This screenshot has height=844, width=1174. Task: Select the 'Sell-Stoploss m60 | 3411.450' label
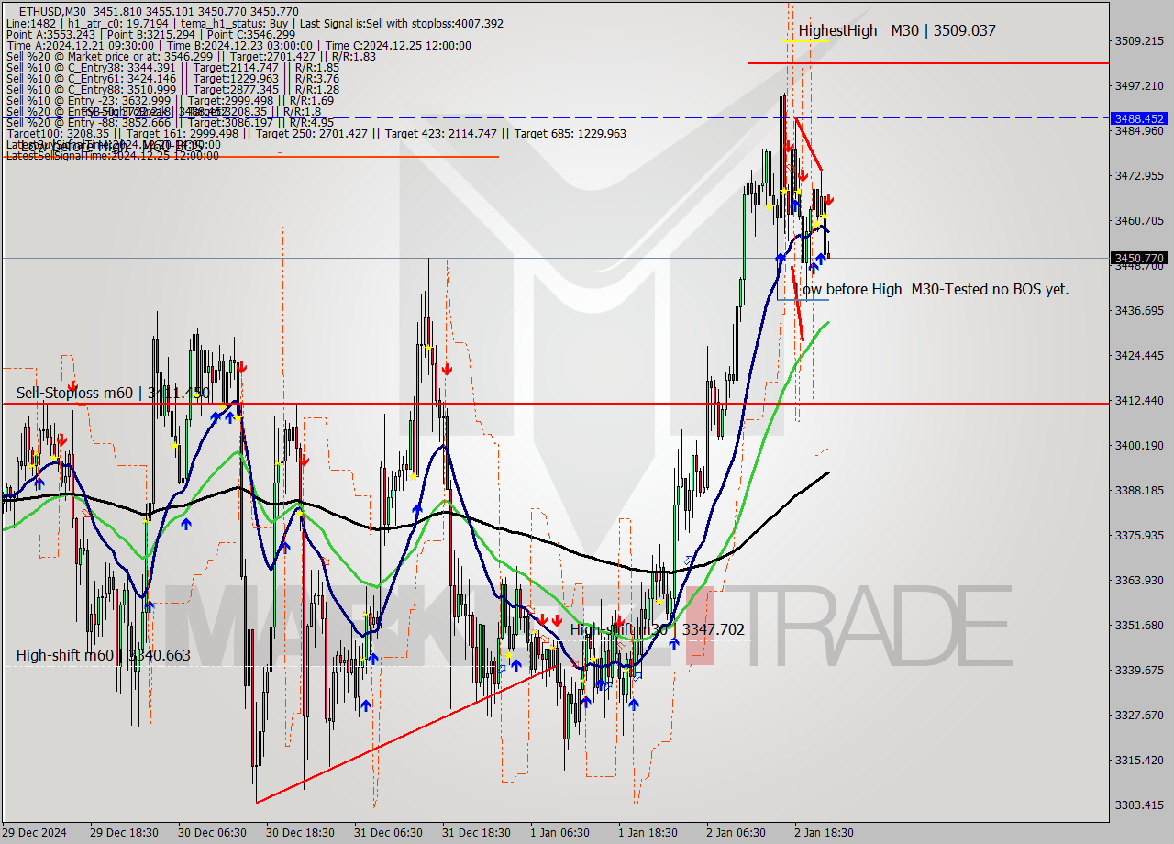point(113,393)
